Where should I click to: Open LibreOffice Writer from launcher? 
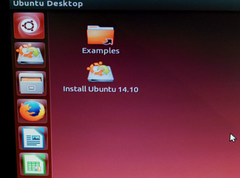click(x=33, y=138)
